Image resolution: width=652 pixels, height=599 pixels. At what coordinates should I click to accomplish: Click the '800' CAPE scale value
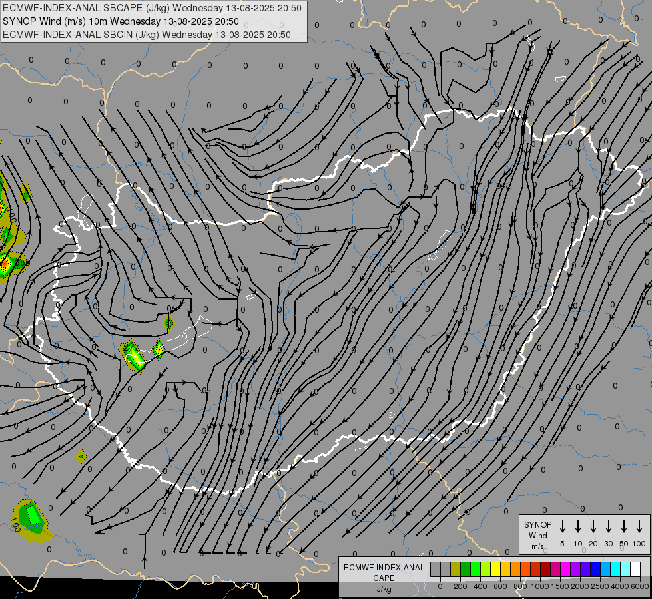click(x=520, y=586)
